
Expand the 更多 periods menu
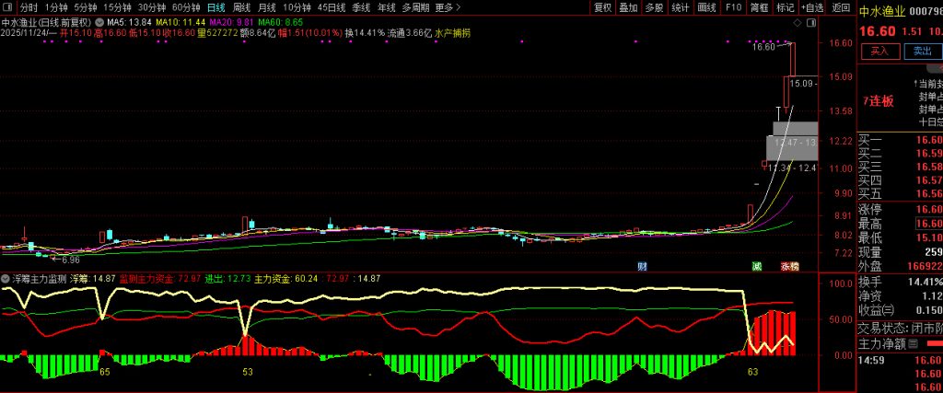tap(448, 7)
